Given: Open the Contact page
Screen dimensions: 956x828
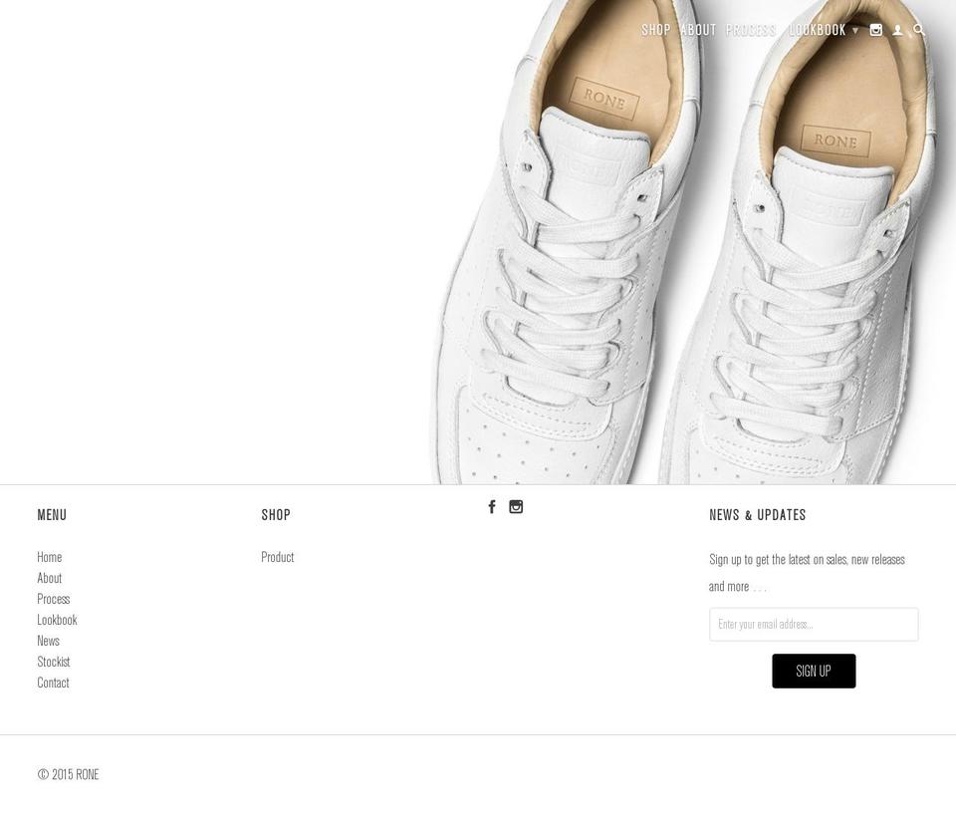Looking at the screenshot, I should [x=53, y=683].
